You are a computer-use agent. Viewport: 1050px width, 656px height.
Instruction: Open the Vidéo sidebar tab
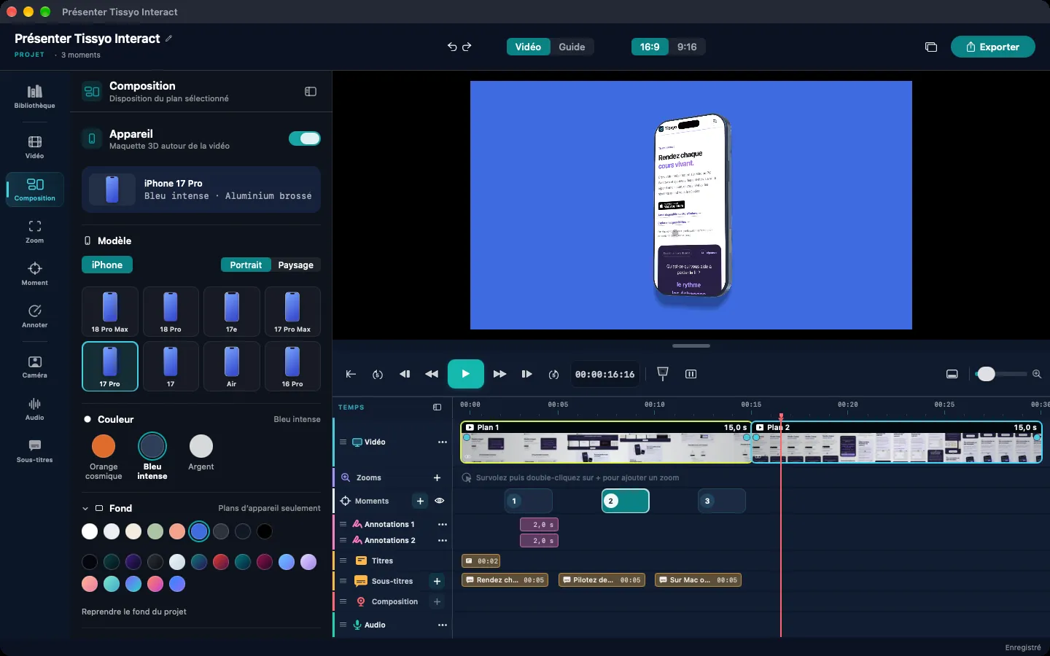tap(34, 147)
